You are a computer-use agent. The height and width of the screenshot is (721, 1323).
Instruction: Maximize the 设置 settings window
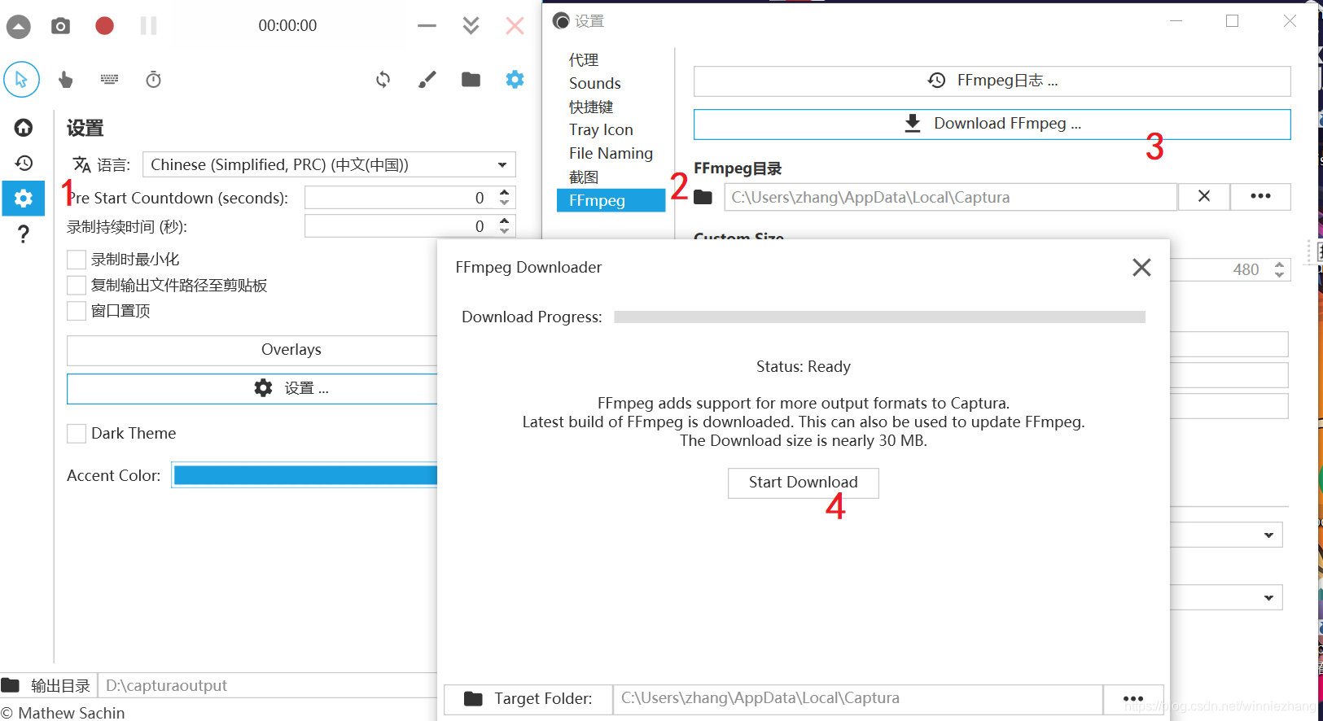[1232, 21]
